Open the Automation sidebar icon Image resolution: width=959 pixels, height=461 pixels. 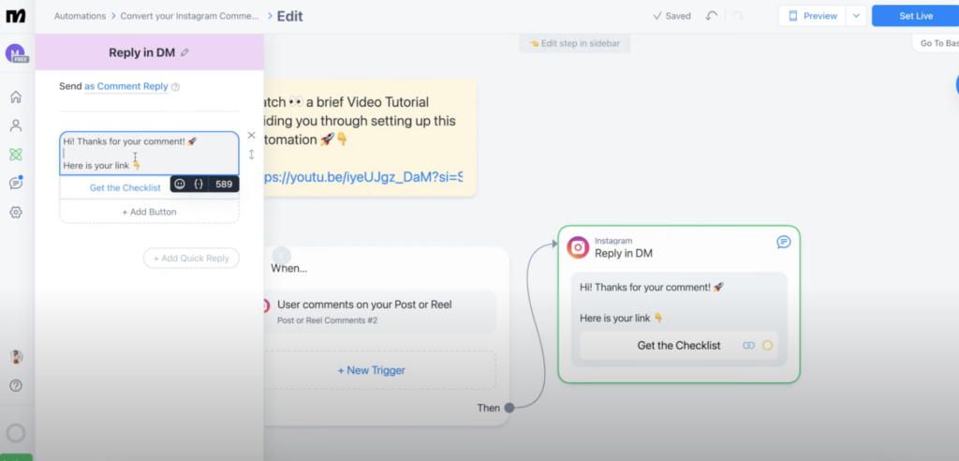[16, 155]
